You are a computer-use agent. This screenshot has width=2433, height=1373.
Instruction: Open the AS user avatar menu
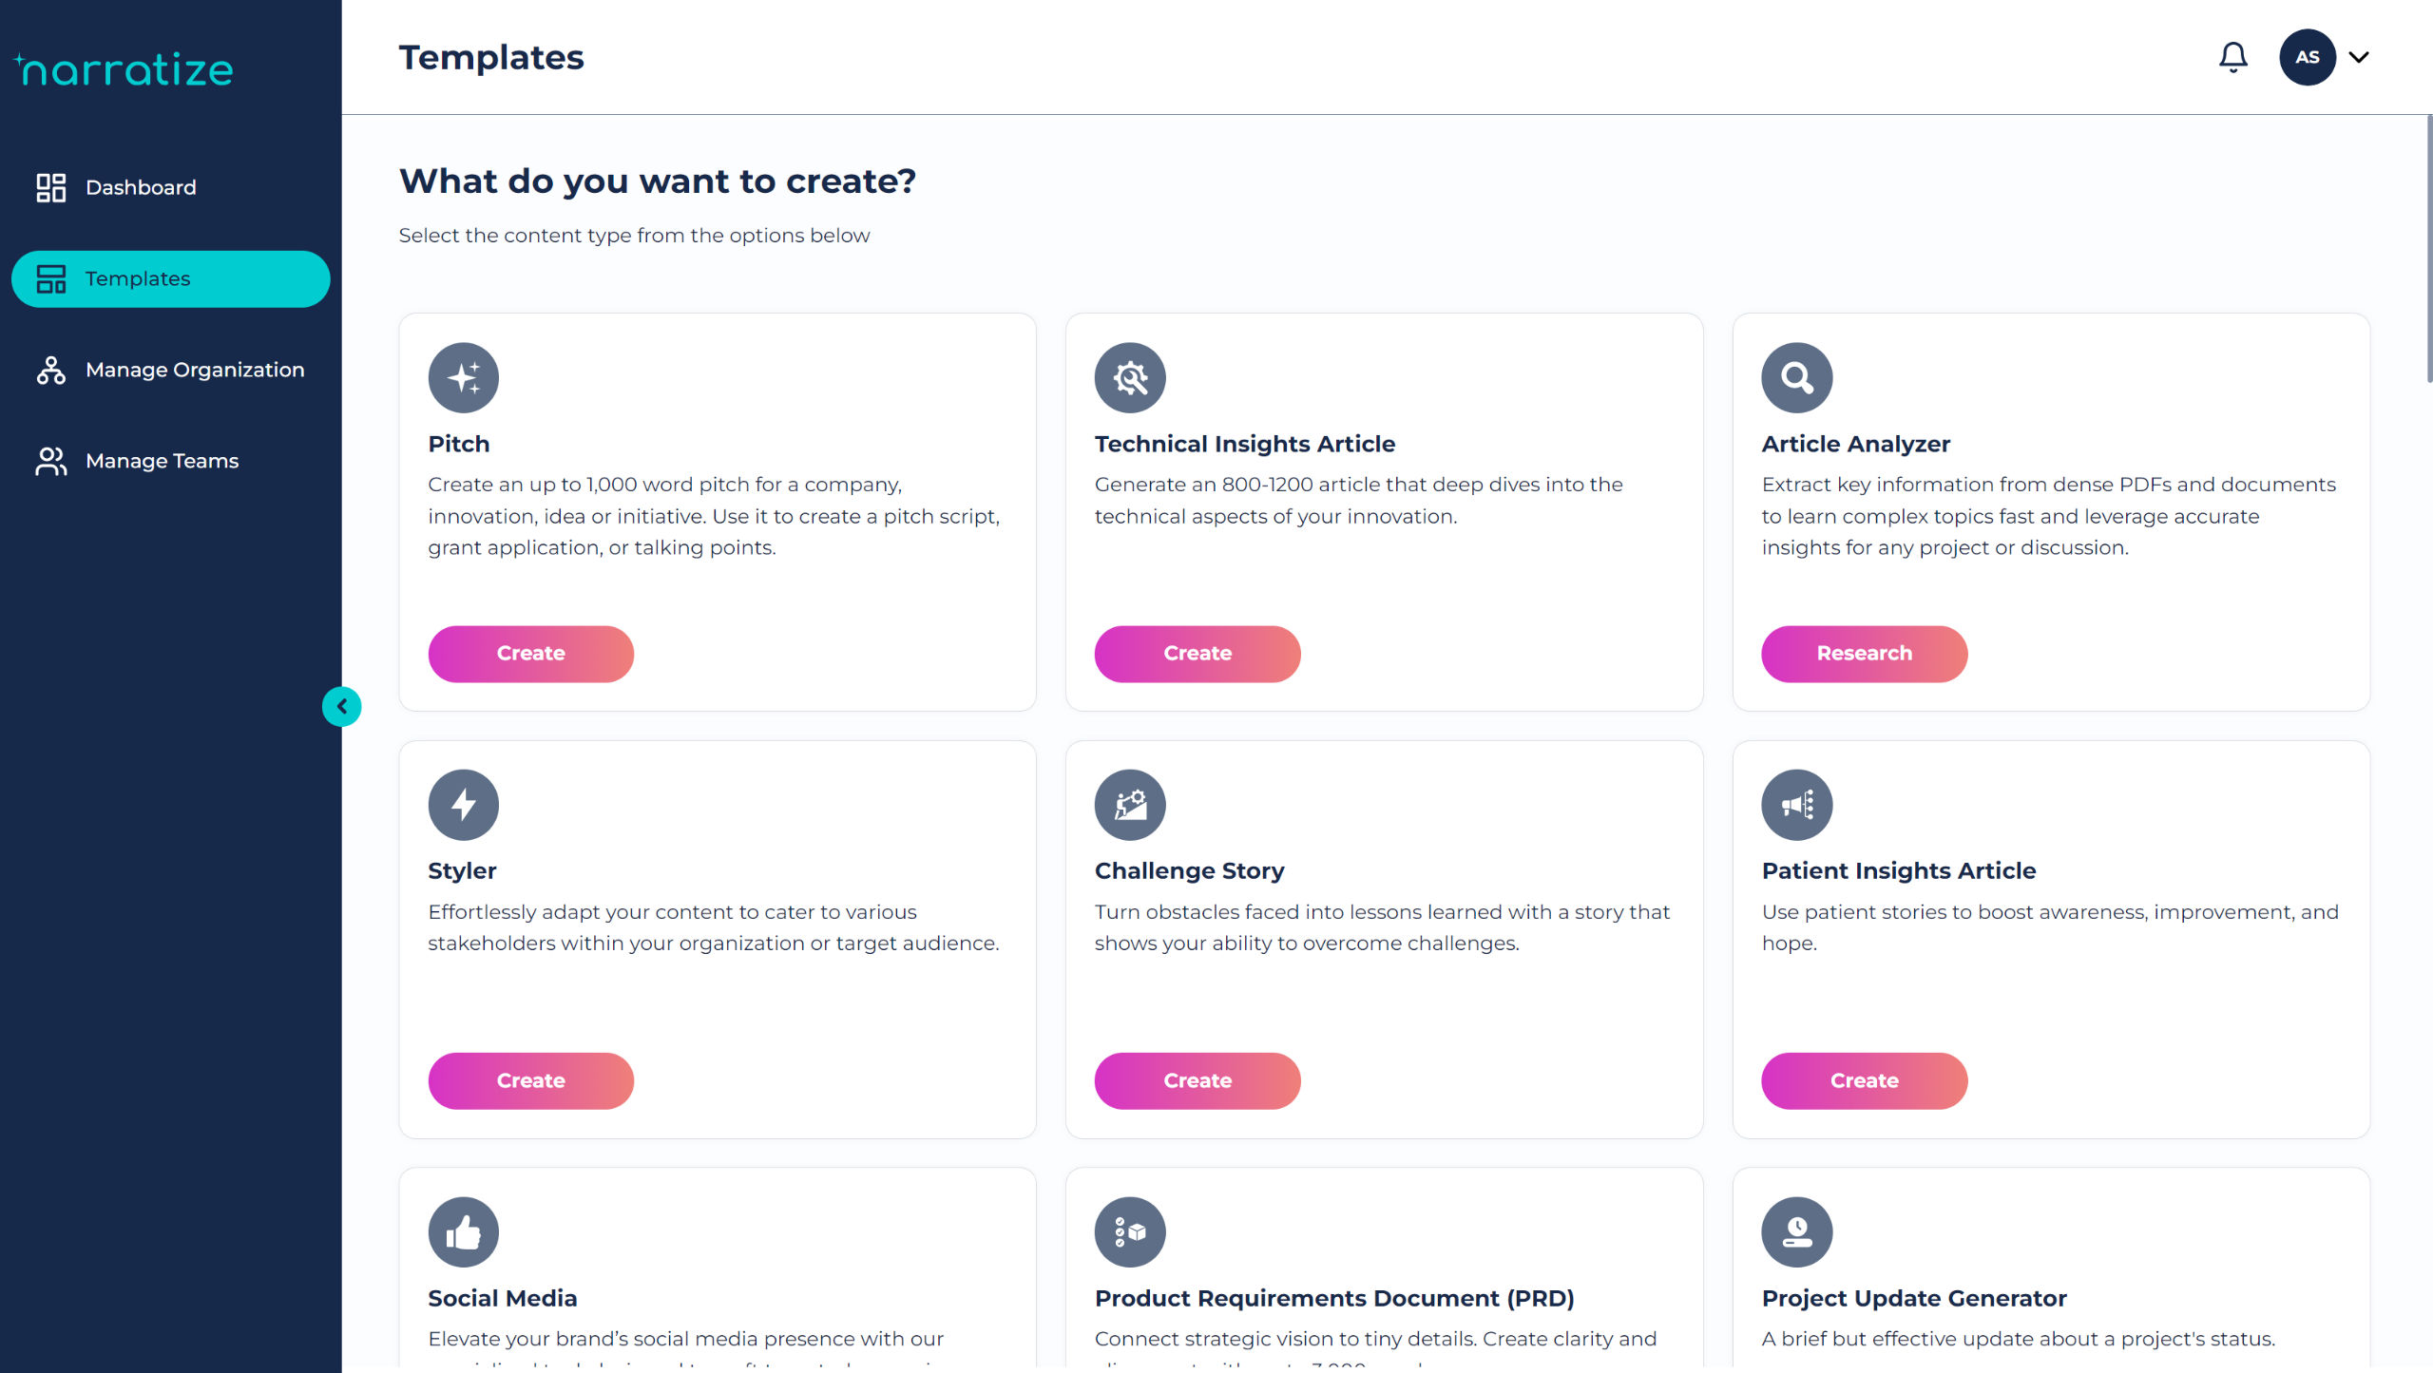[x=2307, y=57]
